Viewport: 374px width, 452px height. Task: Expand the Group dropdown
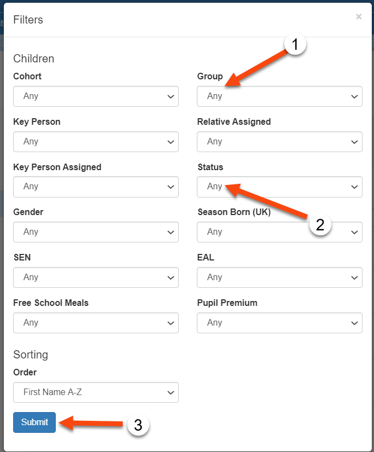click(279, 96)
